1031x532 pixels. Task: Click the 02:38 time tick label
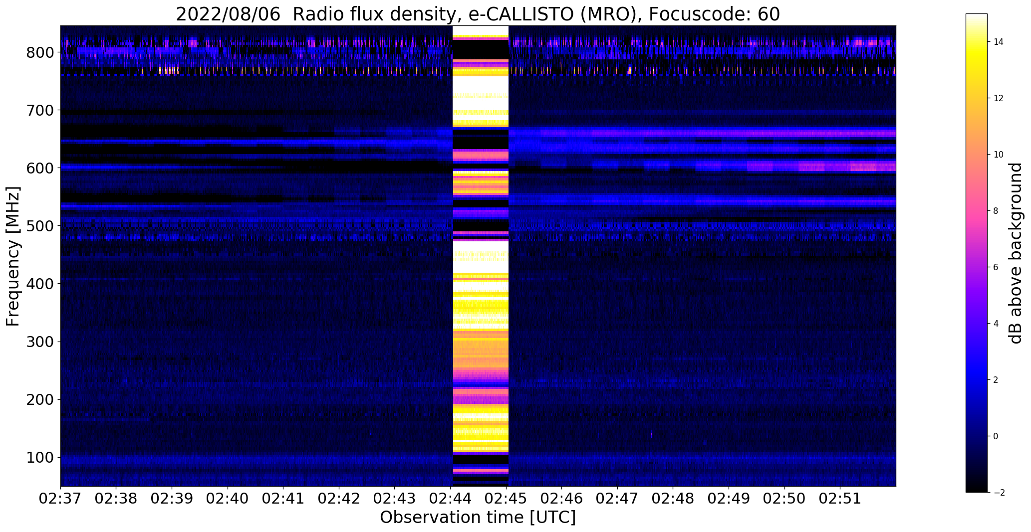(116, 499)
